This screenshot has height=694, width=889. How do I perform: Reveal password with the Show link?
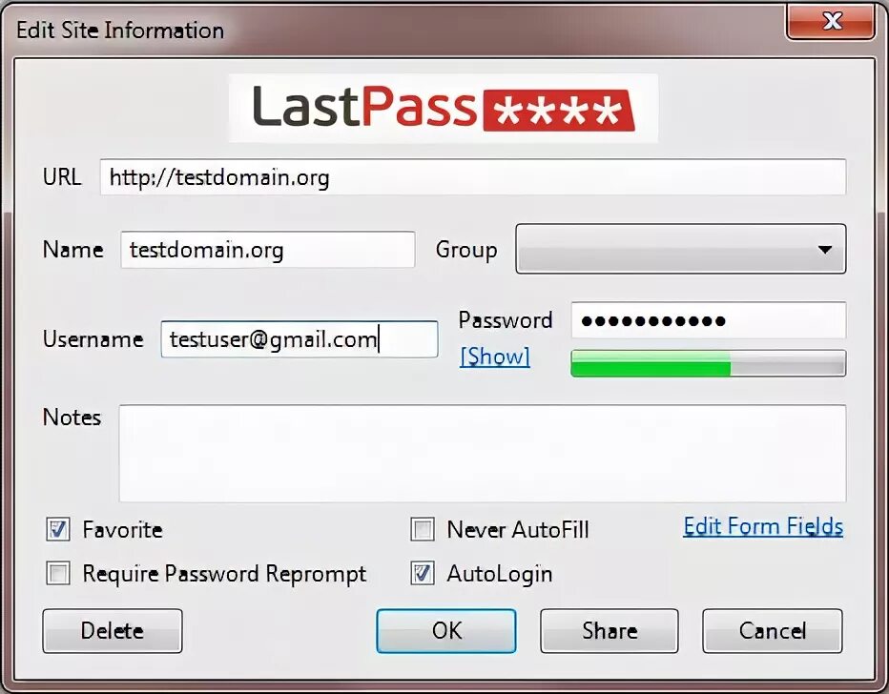pyautogui.click(x=495, y=357)
